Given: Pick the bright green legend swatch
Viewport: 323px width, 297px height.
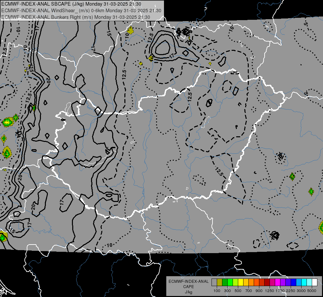Looking at the screenshot, I should 230,282.
